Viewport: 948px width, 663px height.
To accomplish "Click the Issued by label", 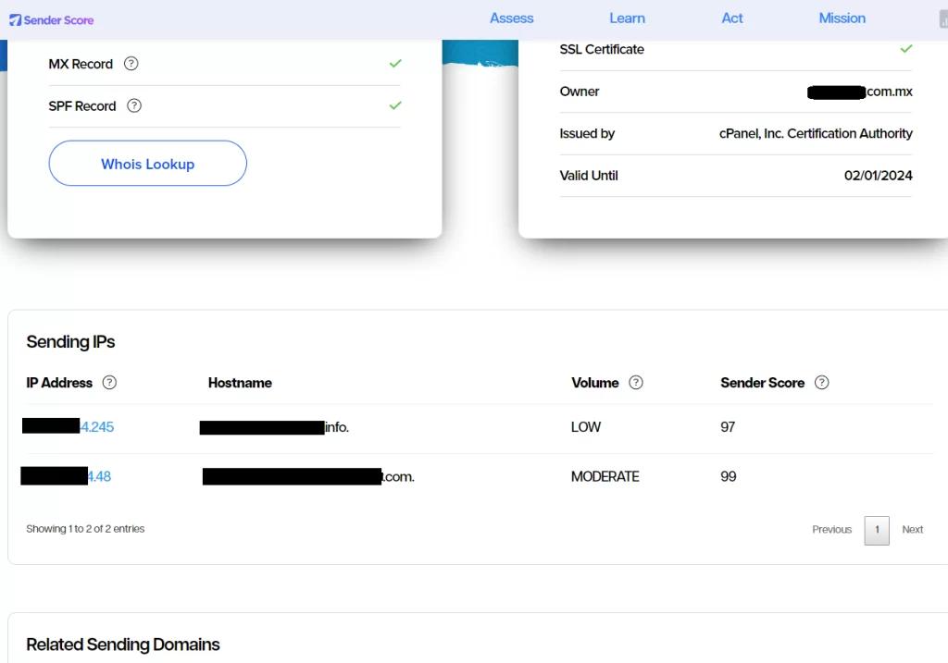I will [587, 133].
